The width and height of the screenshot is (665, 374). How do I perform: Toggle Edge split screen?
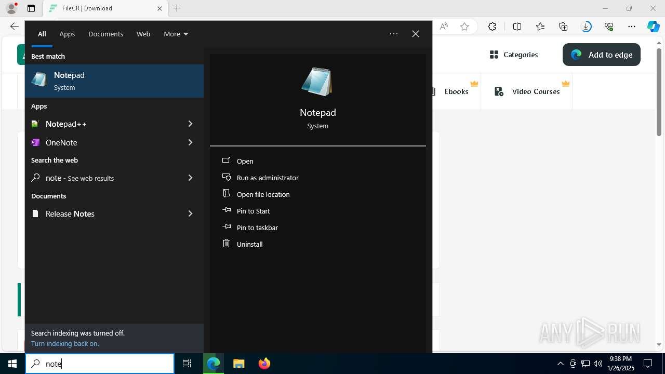click(517, 26)
